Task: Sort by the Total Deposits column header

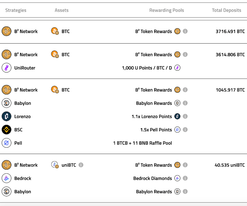Action: pyautogui.click(x=226, y=10)
